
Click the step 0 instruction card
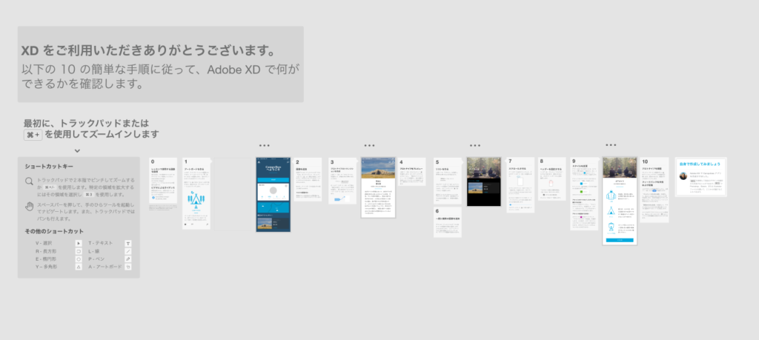[x=162, y=181]
